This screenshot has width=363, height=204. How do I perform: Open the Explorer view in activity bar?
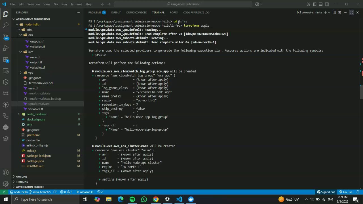coord(6,14)
